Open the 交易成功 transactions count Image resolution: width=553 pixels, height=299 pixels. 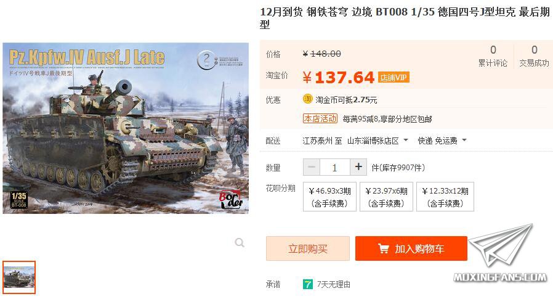[534, 56]
